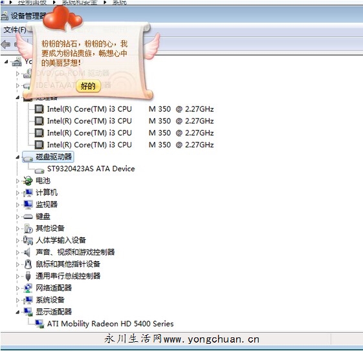Select the 声音、视频和游戏控制器 label
Screen dimensions: 363x351
click(x=75, y=252)
